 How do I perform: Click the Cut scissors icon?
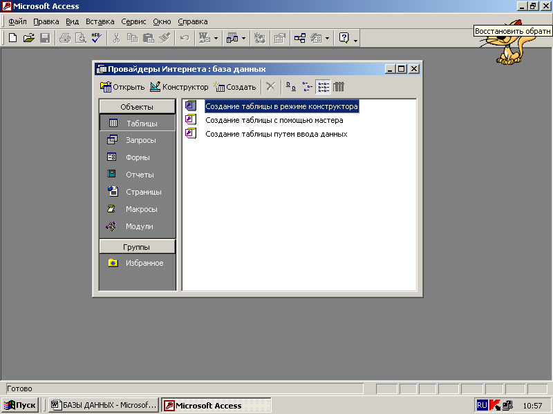click(x=116, y=38)
